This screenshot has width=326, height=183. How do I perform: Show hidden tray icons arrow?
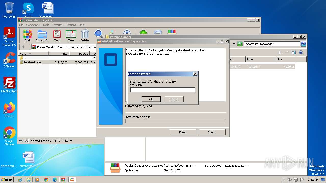tap(284, 179)
